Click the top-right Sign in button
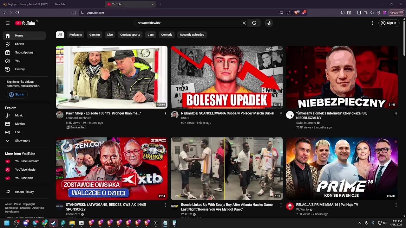This screenshot has width=406, height=228. [388, 23]
